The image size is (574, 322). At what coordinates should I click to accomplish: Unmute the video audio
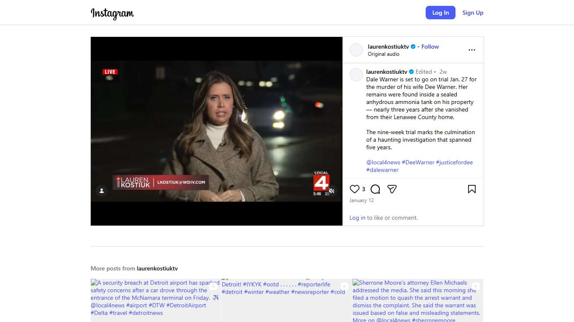tap(332, 191)
